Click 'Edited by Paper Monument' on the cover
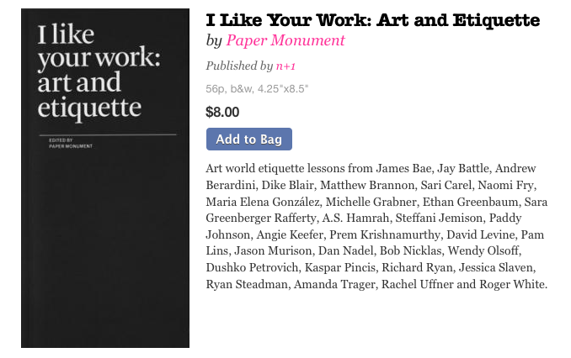The height and width of the screenshot is (358, 571). (71, 143)
